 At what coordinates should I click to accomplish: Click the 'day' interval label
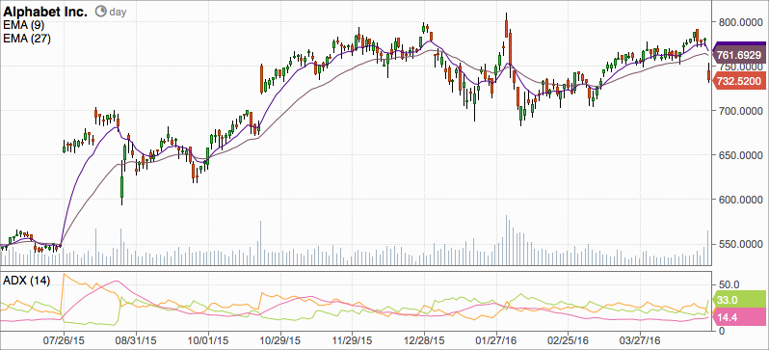pyautogui.click(x=118, y=12)
